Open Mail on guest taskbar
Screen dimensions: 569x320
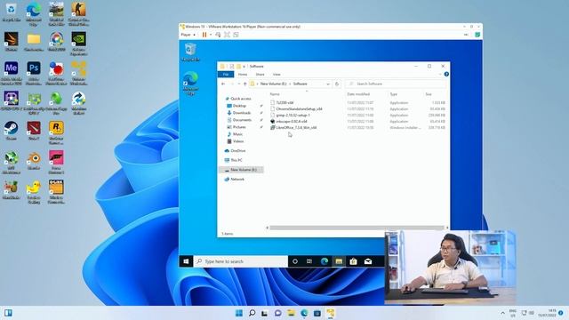368,261
